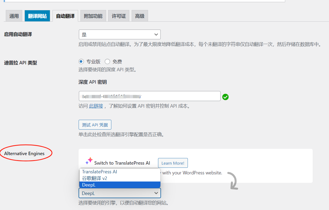Click the green checkmark next to API key
The width and height of the screenshot is (329, 210).
pos(225,97)
